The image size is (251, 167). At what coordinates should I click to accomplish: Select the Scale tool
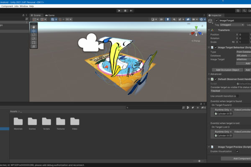pyautogui.click(x=33, y=39)
